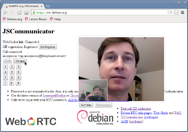The width and height of the screenshot is (188, 132).
Task: Open the Test call SIP addresses link
Action: [x=136, y=108]
